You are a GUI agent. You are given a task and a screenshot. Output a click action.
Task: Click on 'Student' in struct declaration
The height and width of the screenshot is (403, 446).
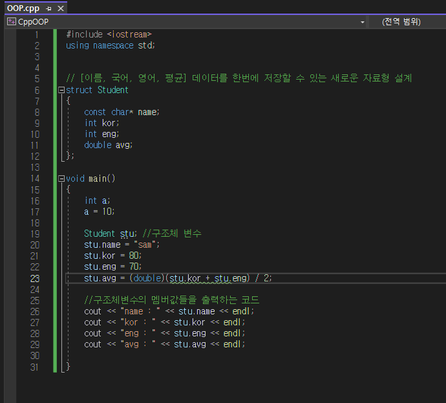113,90
